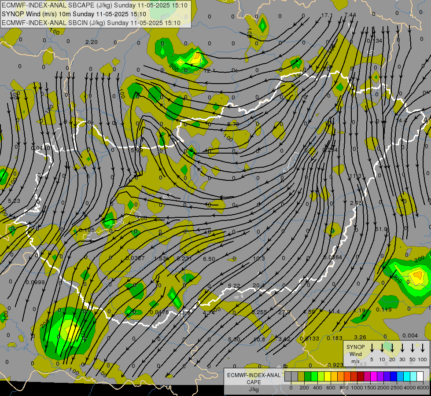Screen dimensions: 431x396
Task: Click the 0.183 value on the map
Action: pyautogui.click(x=335, y=338)
